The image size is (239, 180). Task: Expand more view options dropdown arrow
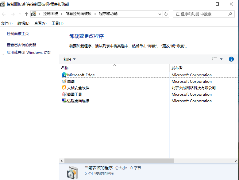(221, 59)
